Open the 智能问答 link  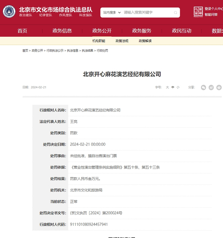pos(211,15)
